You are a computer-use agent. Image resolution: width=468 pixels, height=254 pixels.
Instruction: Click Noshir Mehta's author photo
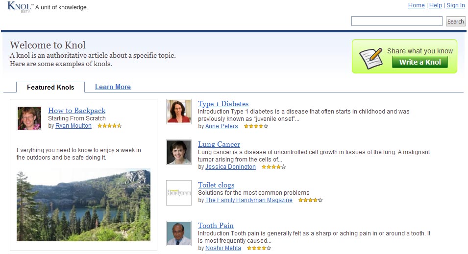pyautogui.click(x=179, y=233)
